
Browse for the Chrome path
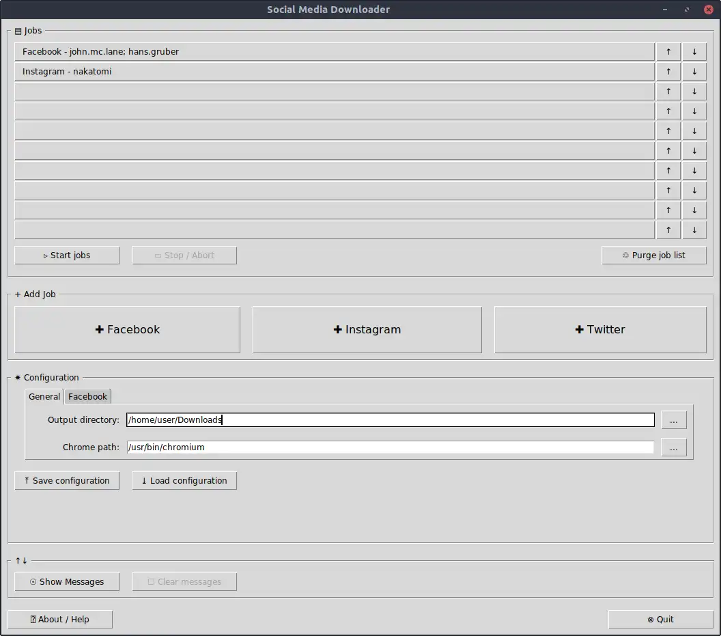pyautogui.click(x=674, y=447)
